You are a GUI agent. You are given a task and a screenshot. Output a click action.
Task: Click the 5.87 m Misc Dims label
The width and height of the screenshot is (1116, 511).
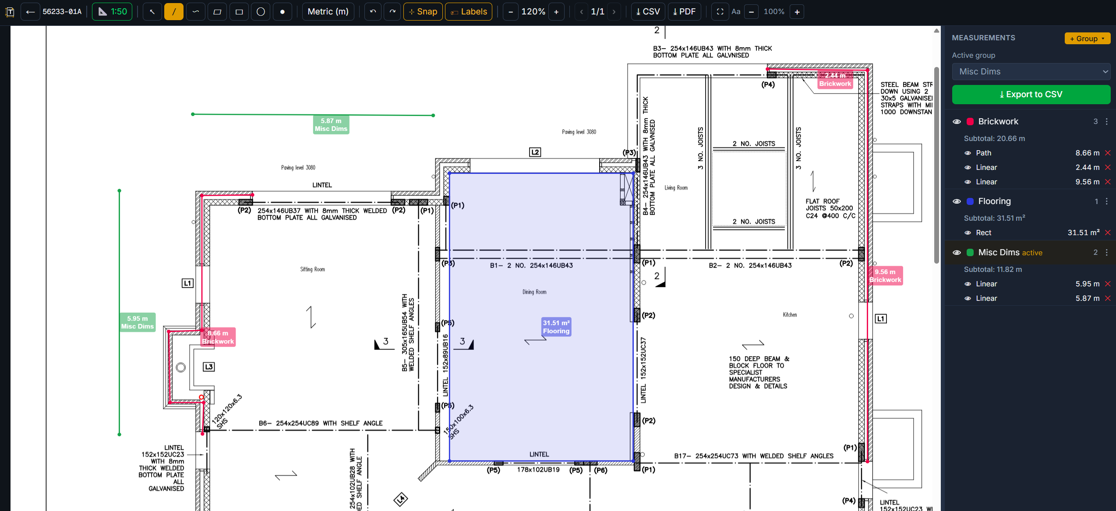[331, 125]
